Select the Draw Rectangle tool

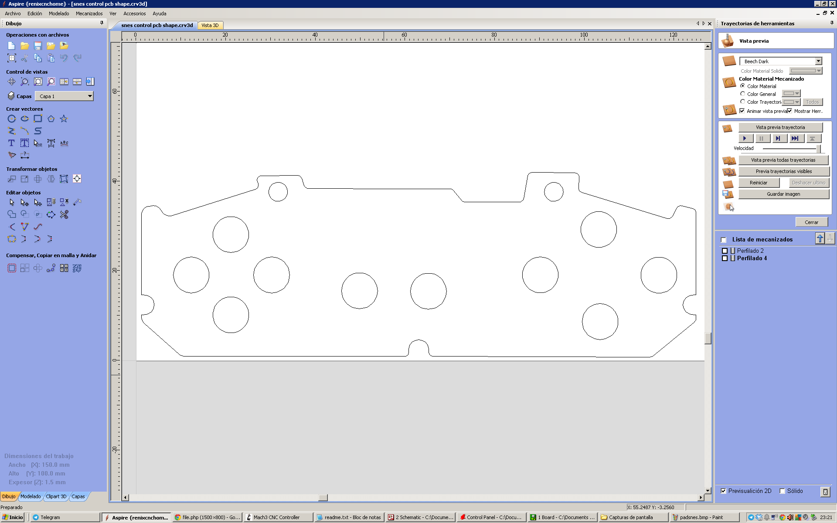point(38,119)
